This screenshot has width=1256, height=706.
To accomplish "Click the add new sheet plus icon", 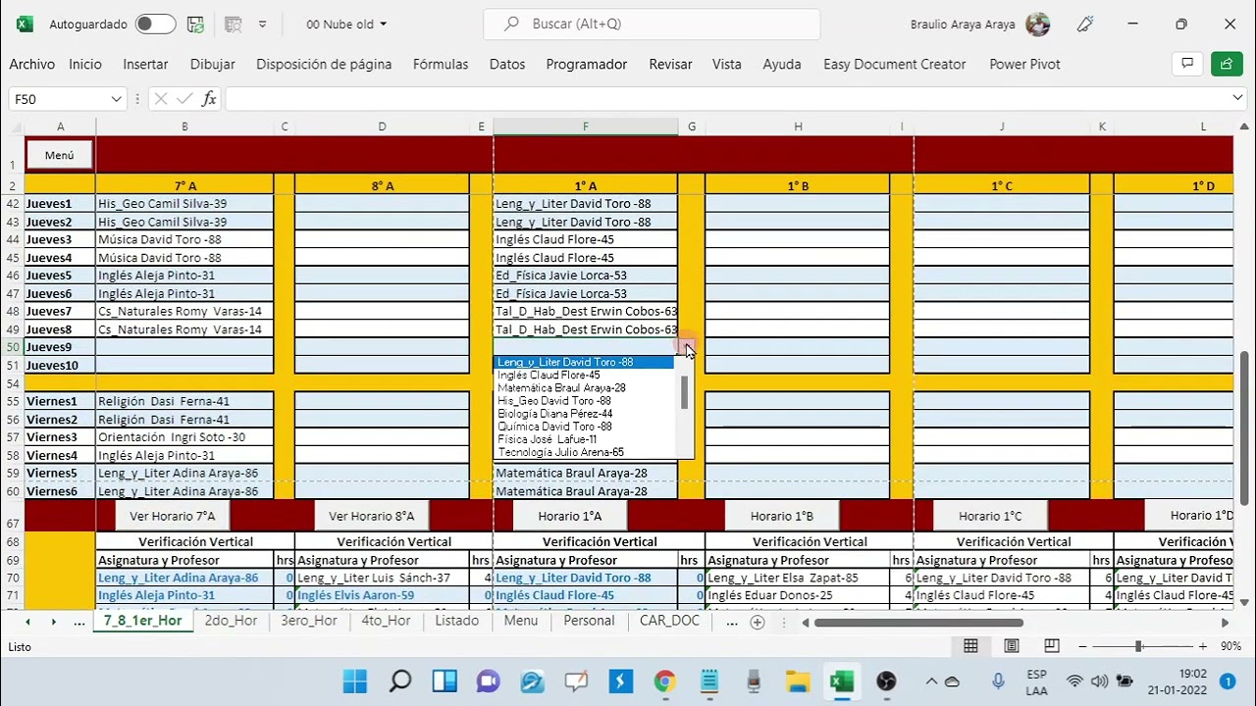I will coord(757,622).
